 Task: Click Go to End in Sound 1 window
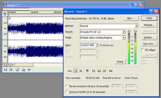pyautogui.click(x=11, y=70)
